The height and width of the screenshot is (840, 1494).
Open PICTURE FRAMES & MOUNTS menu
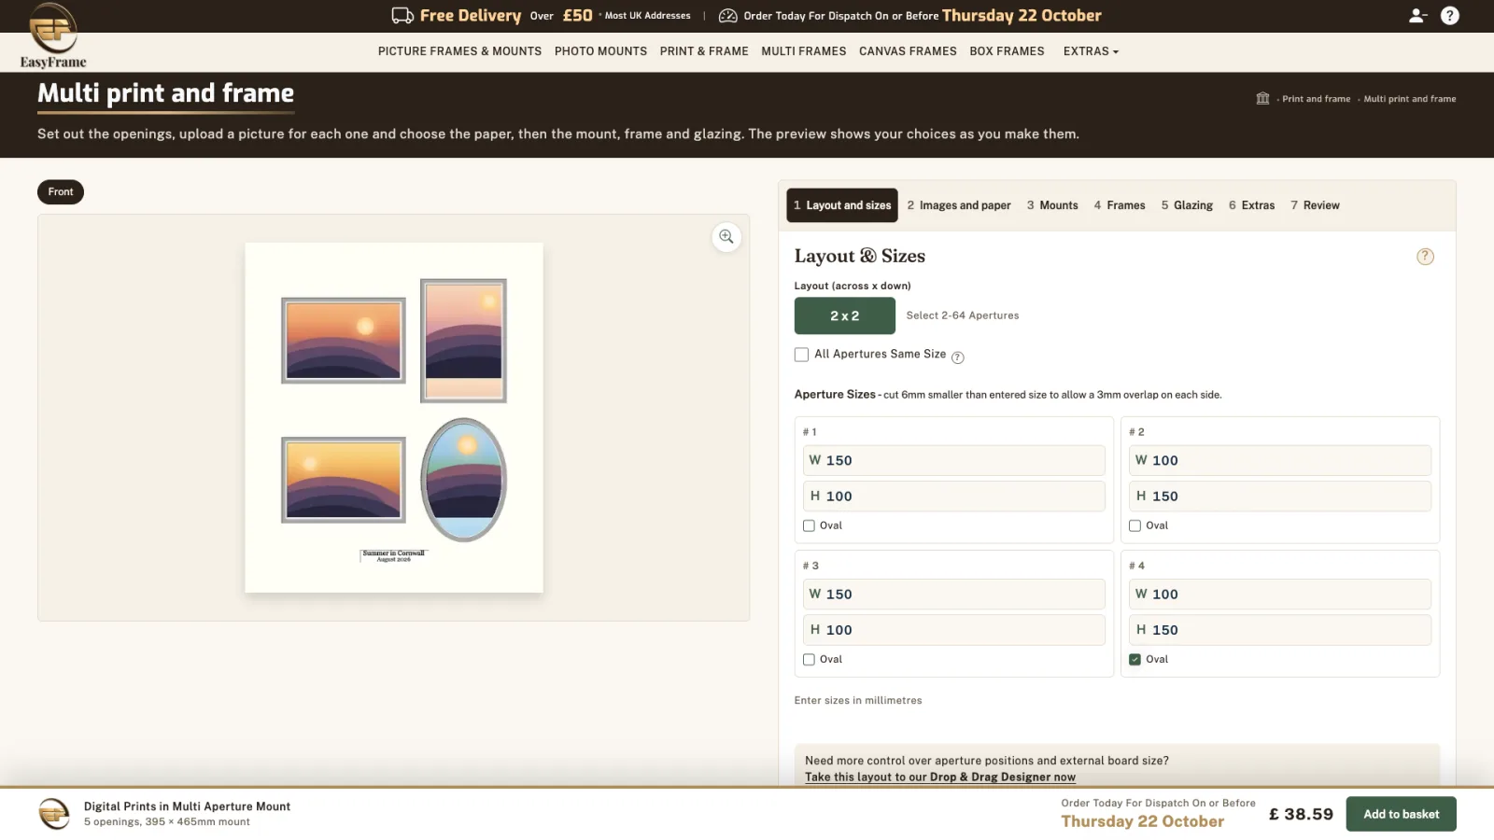pos(459,51)
